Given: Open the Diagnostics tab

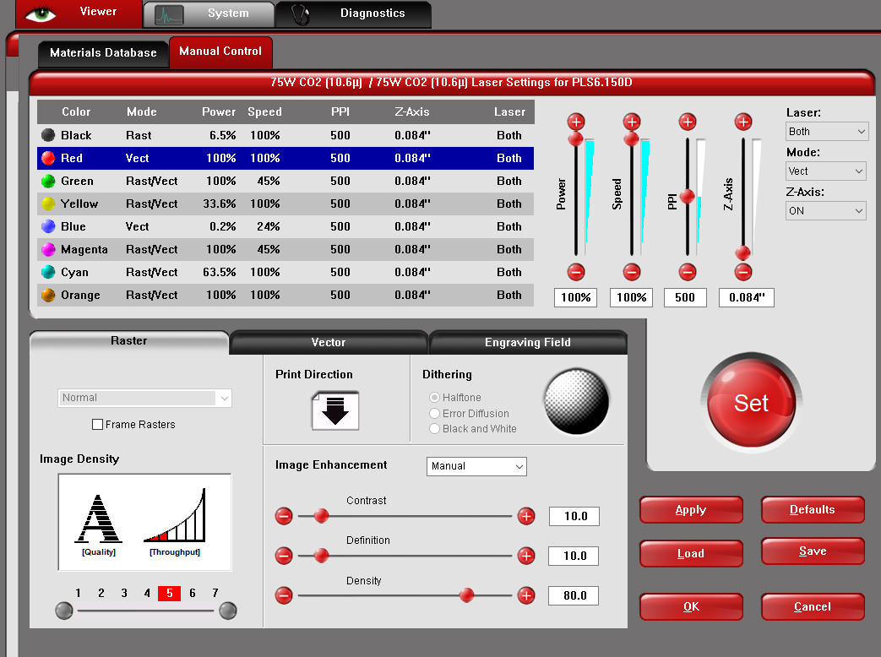Looking at the screenshot, I should click(x=353, y=14).
